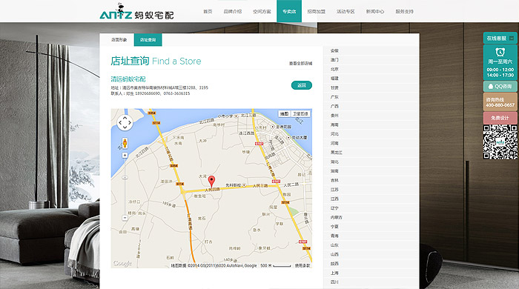Select 广西 in the province list
Viewport: 519px width, 289px height.
point(334,106)
